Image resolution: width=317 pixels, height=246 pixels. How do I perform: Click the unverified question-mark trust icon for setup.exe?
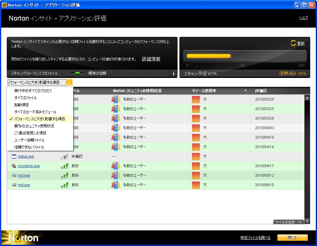[x=65, y=157]
